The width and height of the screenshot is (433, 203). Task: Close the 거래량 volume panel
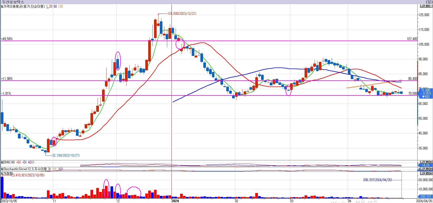pyautogui.click(x=431, y=173)
